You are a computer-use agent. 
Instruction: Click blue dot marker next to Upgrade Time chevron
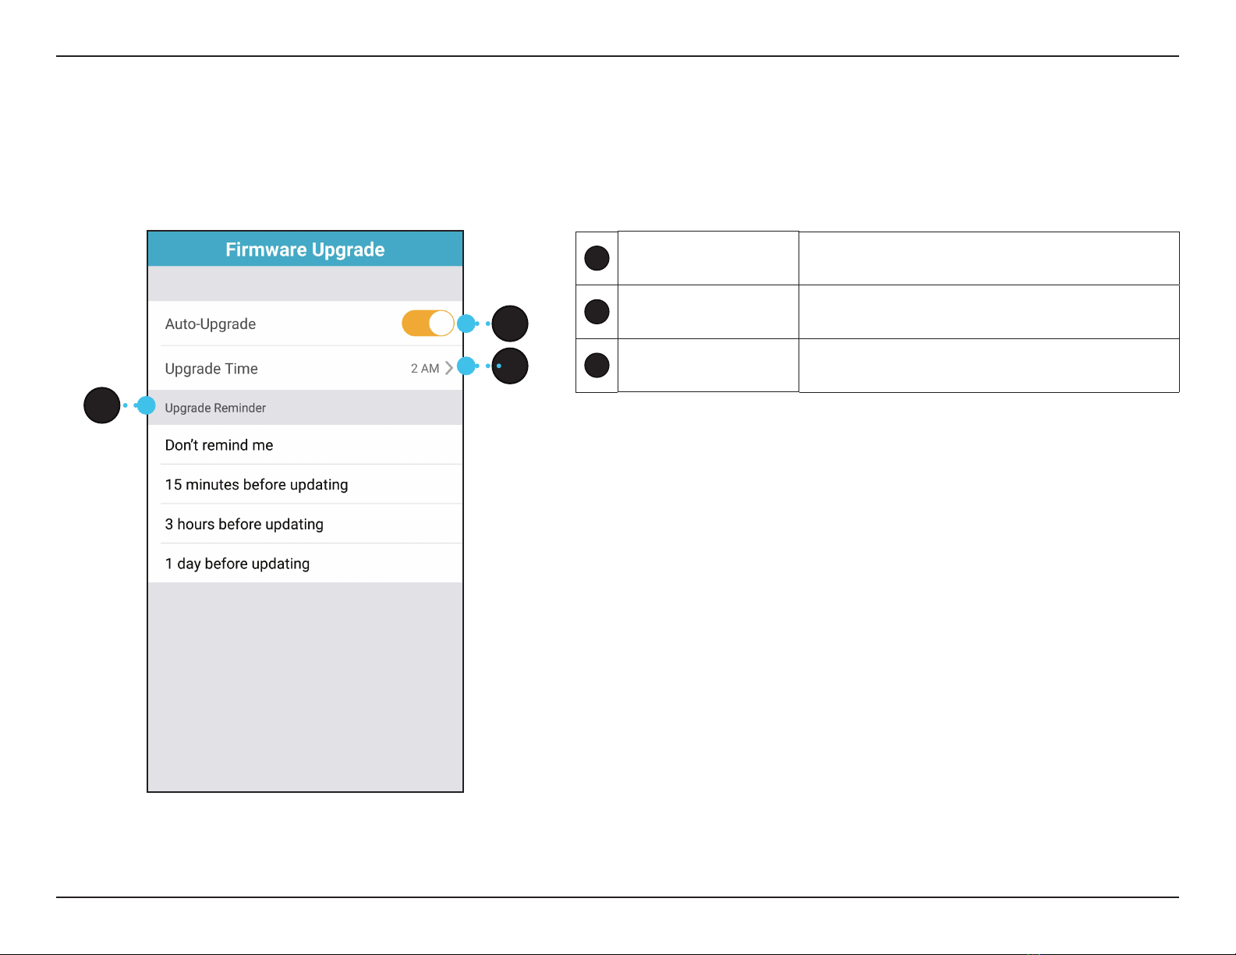pyautogui.click(x=466, y=366)
